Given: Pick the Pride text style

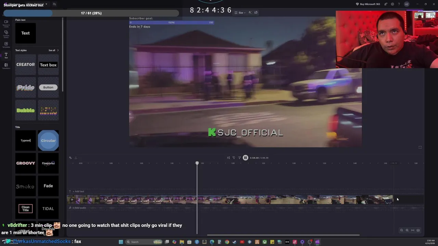Looking at the screenshot, I should coord(25,87).
